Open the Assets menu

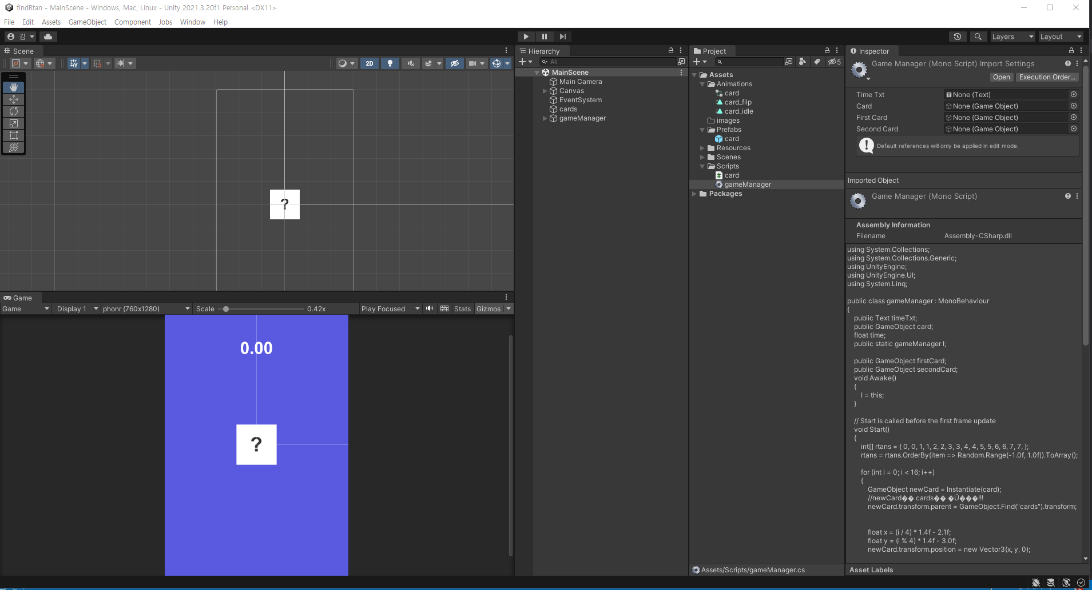coord(51,22)
